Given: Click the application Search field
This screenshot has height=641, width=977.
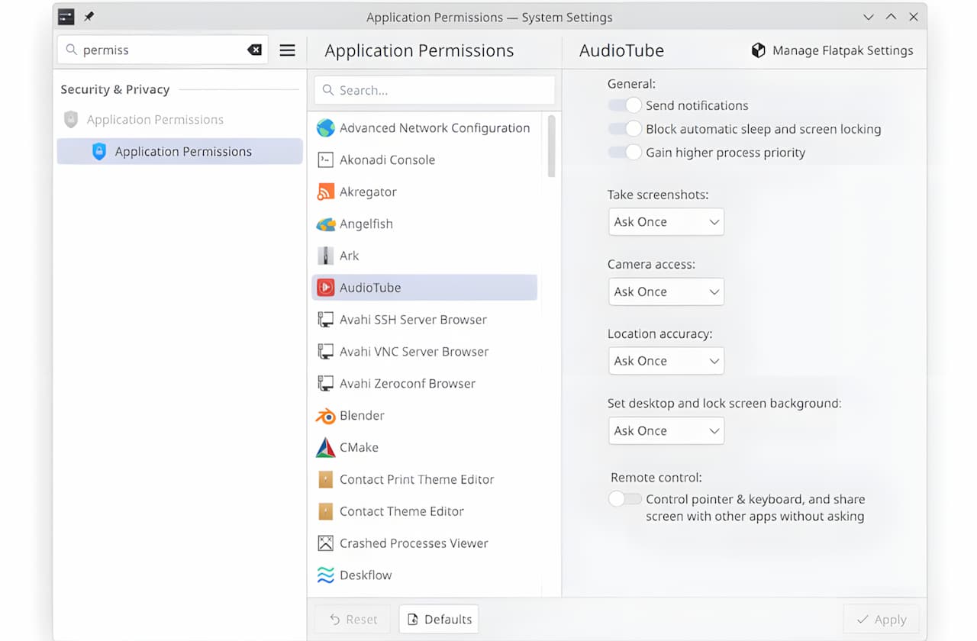Looking at the screenshot, I should tap(435, 90).
